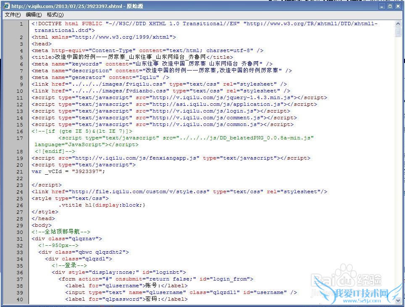Click the </style> closing tag line
Screen dimensions: 405x307
tap(45, 212)
